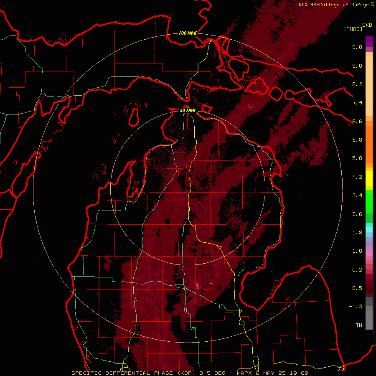
Task: Click the 6.6 value on the scale
Action: 357,121
